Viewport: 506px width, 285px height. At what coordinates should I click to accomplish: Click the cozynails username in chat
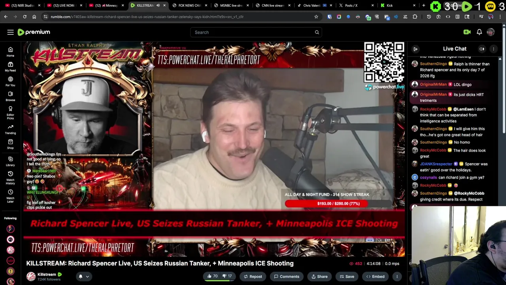pyautogui.click(x=429, y=177)
